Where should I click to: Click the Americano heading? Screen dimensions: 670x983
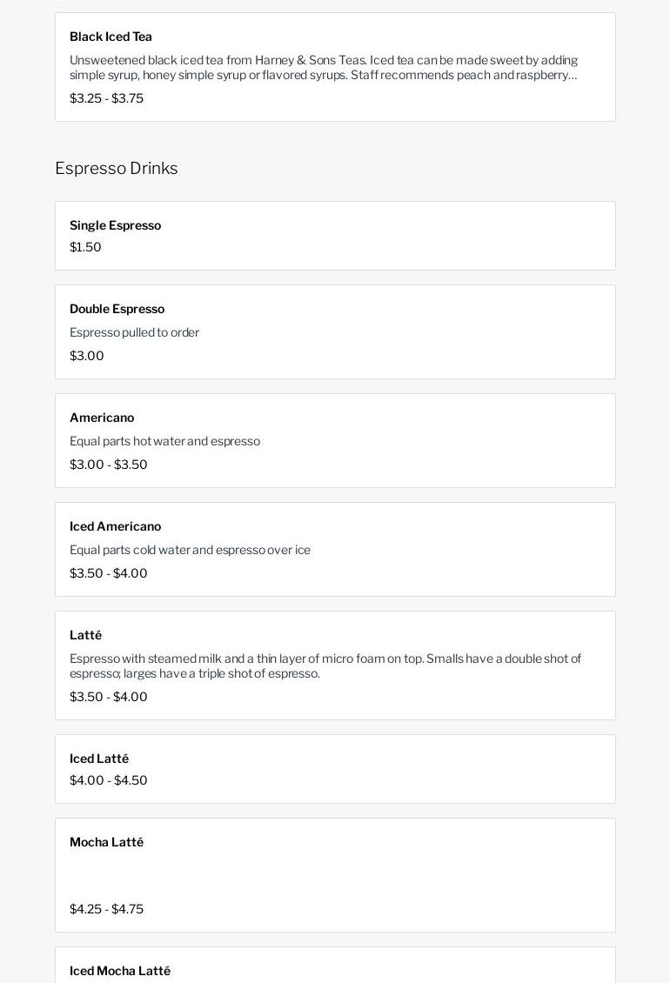point(102,418)
